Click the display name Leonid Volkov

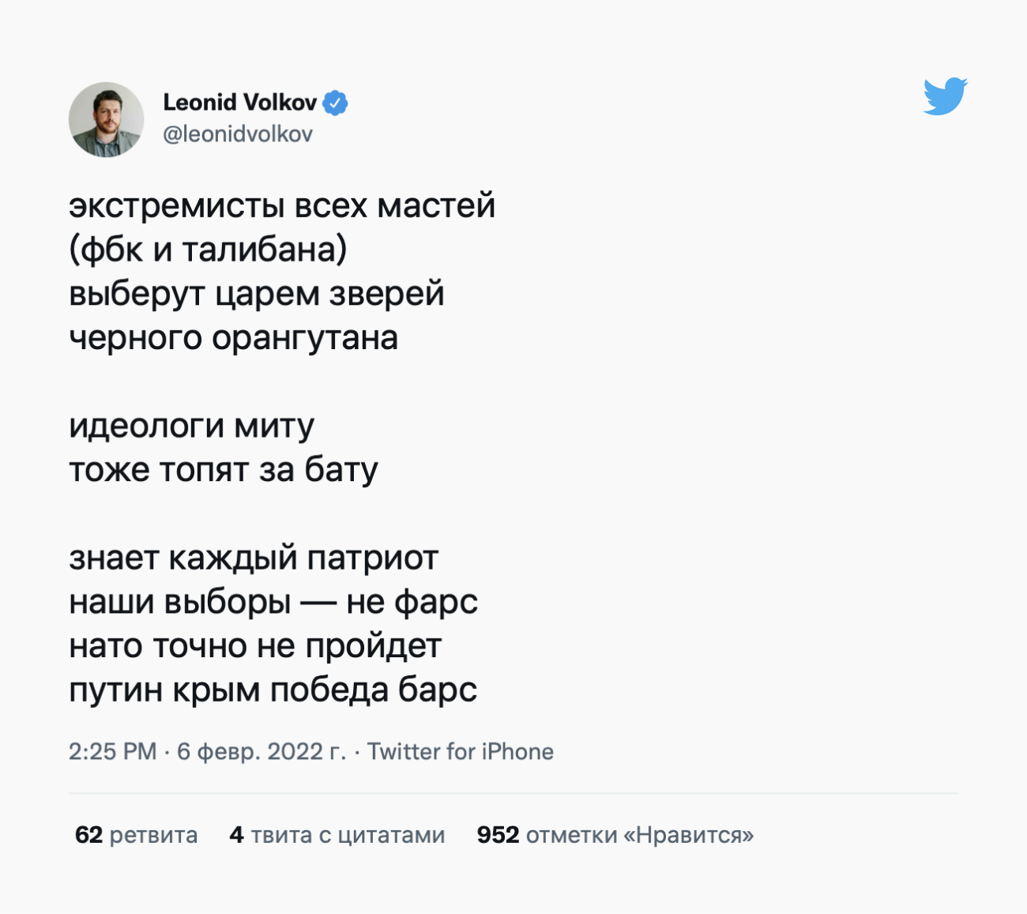coord(239,103)
